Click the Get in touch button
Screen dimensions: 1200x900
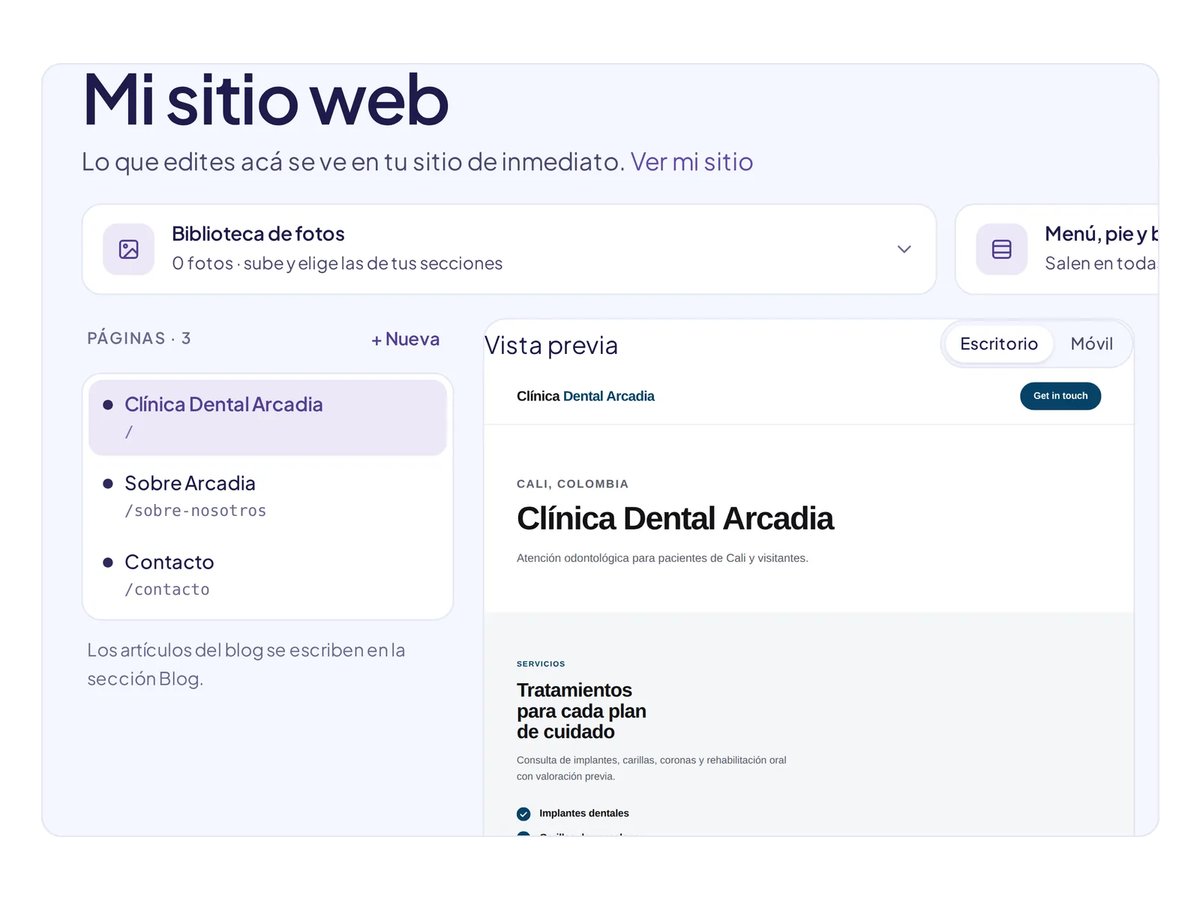pos(1060,396)
